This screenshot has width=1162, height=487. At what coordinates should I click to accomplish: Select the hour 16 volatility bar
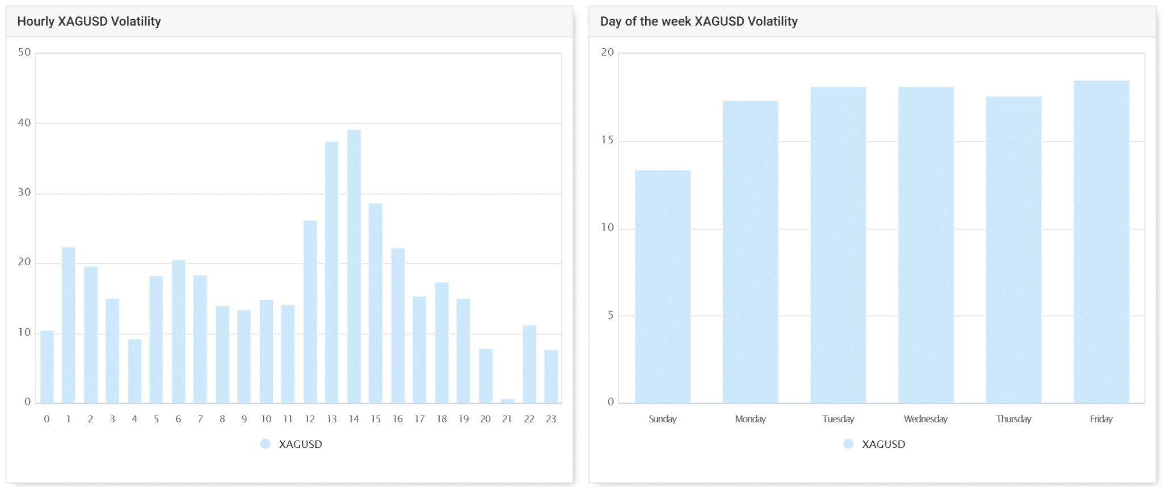click(x=398, y=325)
